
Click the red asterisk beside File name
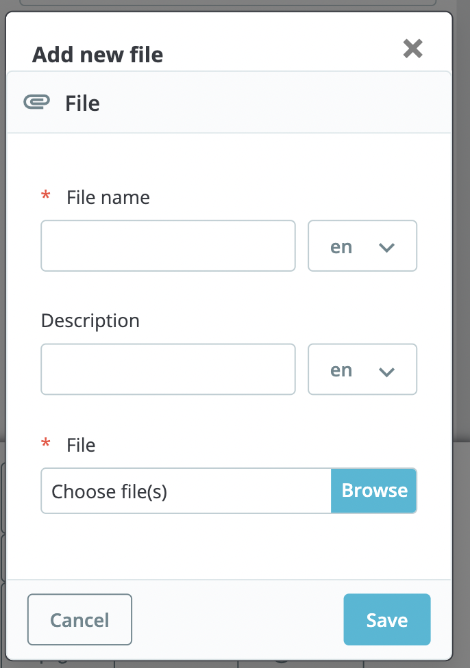[x=45, y=196]
